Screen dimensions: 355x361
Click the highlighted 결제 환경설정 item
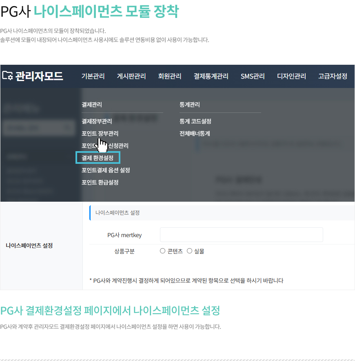pyautogui.click(x=98, y=158)
